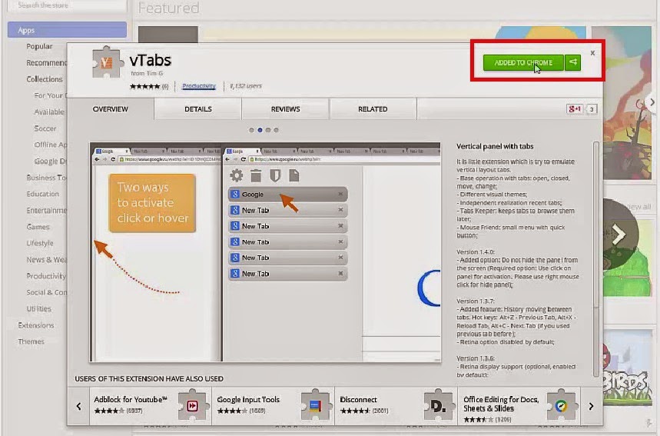Image resolution: width=660 pixels, height=436 pixels.
Task: Switch to the Reviews tab
Action: click(285, 109)
